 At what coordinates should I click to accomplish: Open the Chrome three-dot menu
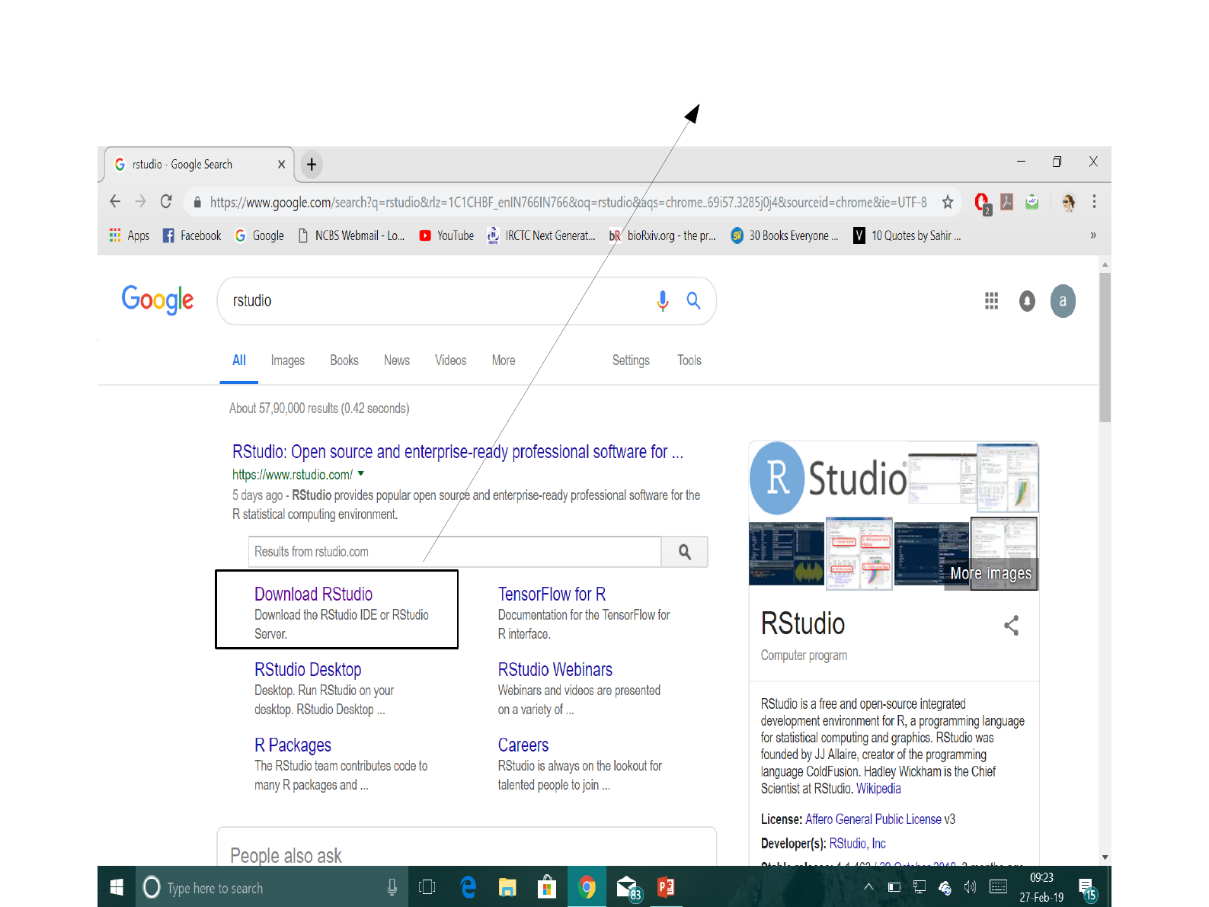1094,201
